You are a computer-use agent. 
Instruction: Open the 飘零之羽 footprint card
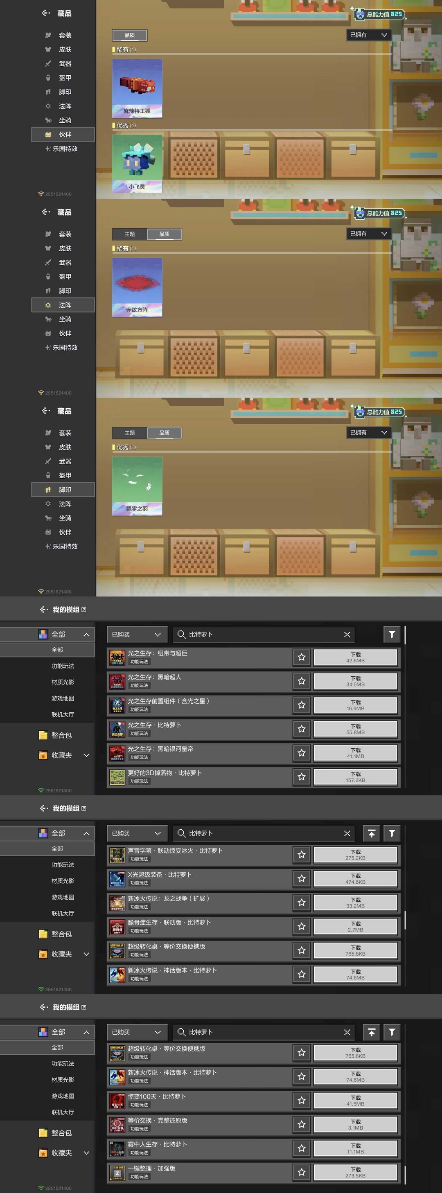(x=137, y=486)
